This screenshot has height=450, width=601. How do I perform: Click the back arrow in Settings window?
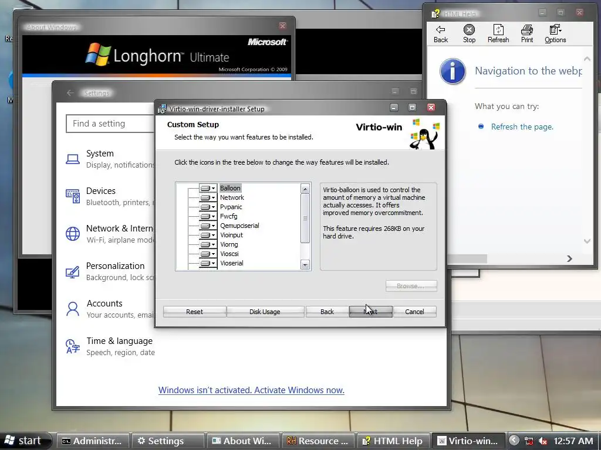(x=70, y=93)
